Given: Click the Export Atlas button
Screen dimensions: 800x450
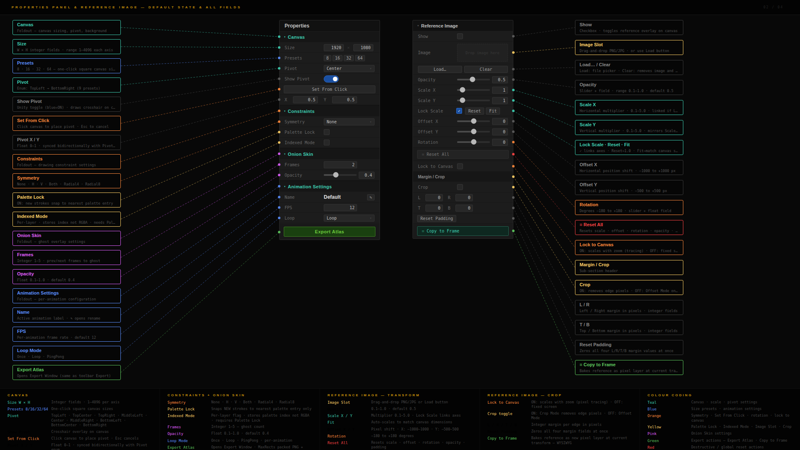Looking at the screenshot, I should 329,232.
